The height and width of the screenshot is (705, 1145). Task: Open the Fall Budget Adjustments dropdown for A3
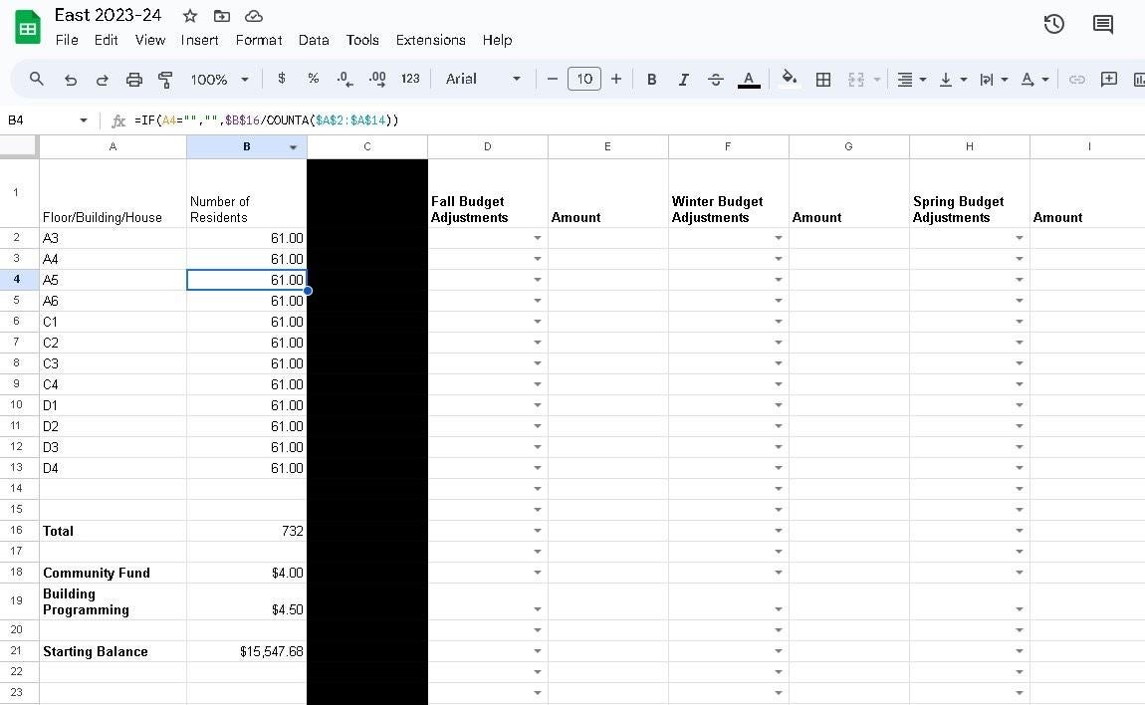[538, 238]
